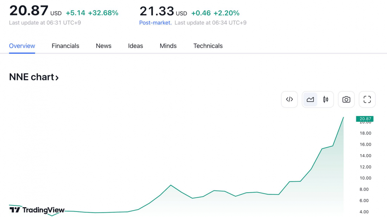Switch to area chart style

point(310,99)
